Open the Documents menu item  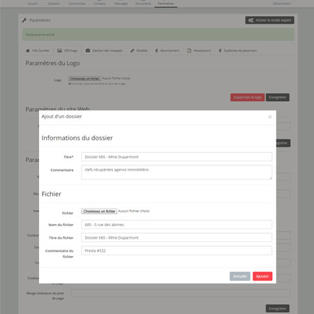tap(143, 3)
